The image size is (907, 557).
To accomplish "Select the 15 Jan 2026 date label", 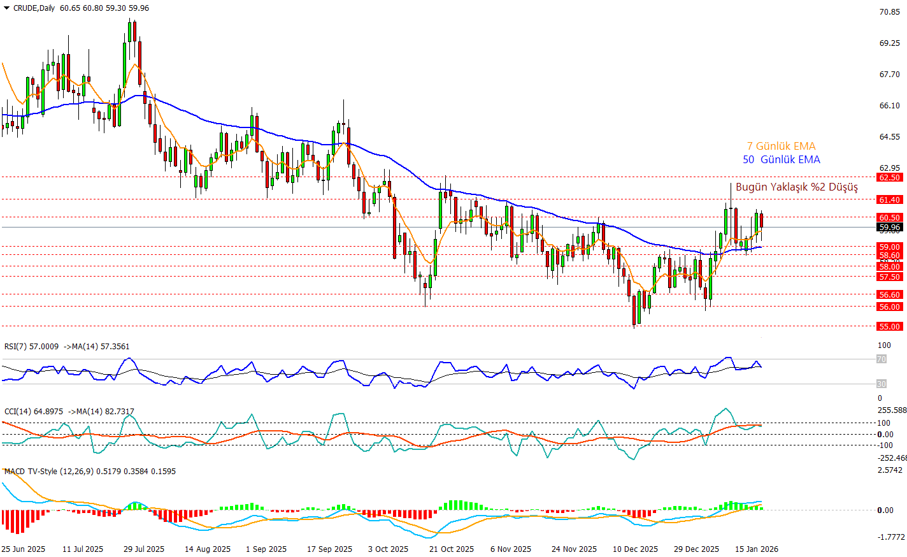I will [757, 549].
